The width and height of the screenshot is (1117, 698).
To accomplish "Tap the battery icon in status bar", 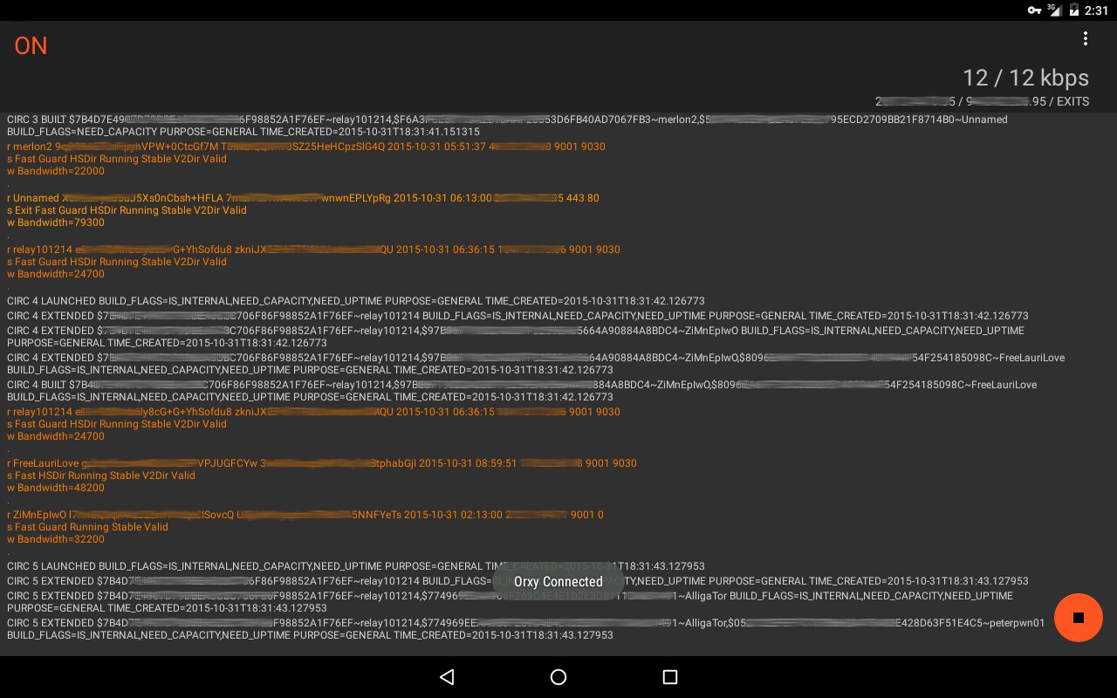I will pos(1072,10).
